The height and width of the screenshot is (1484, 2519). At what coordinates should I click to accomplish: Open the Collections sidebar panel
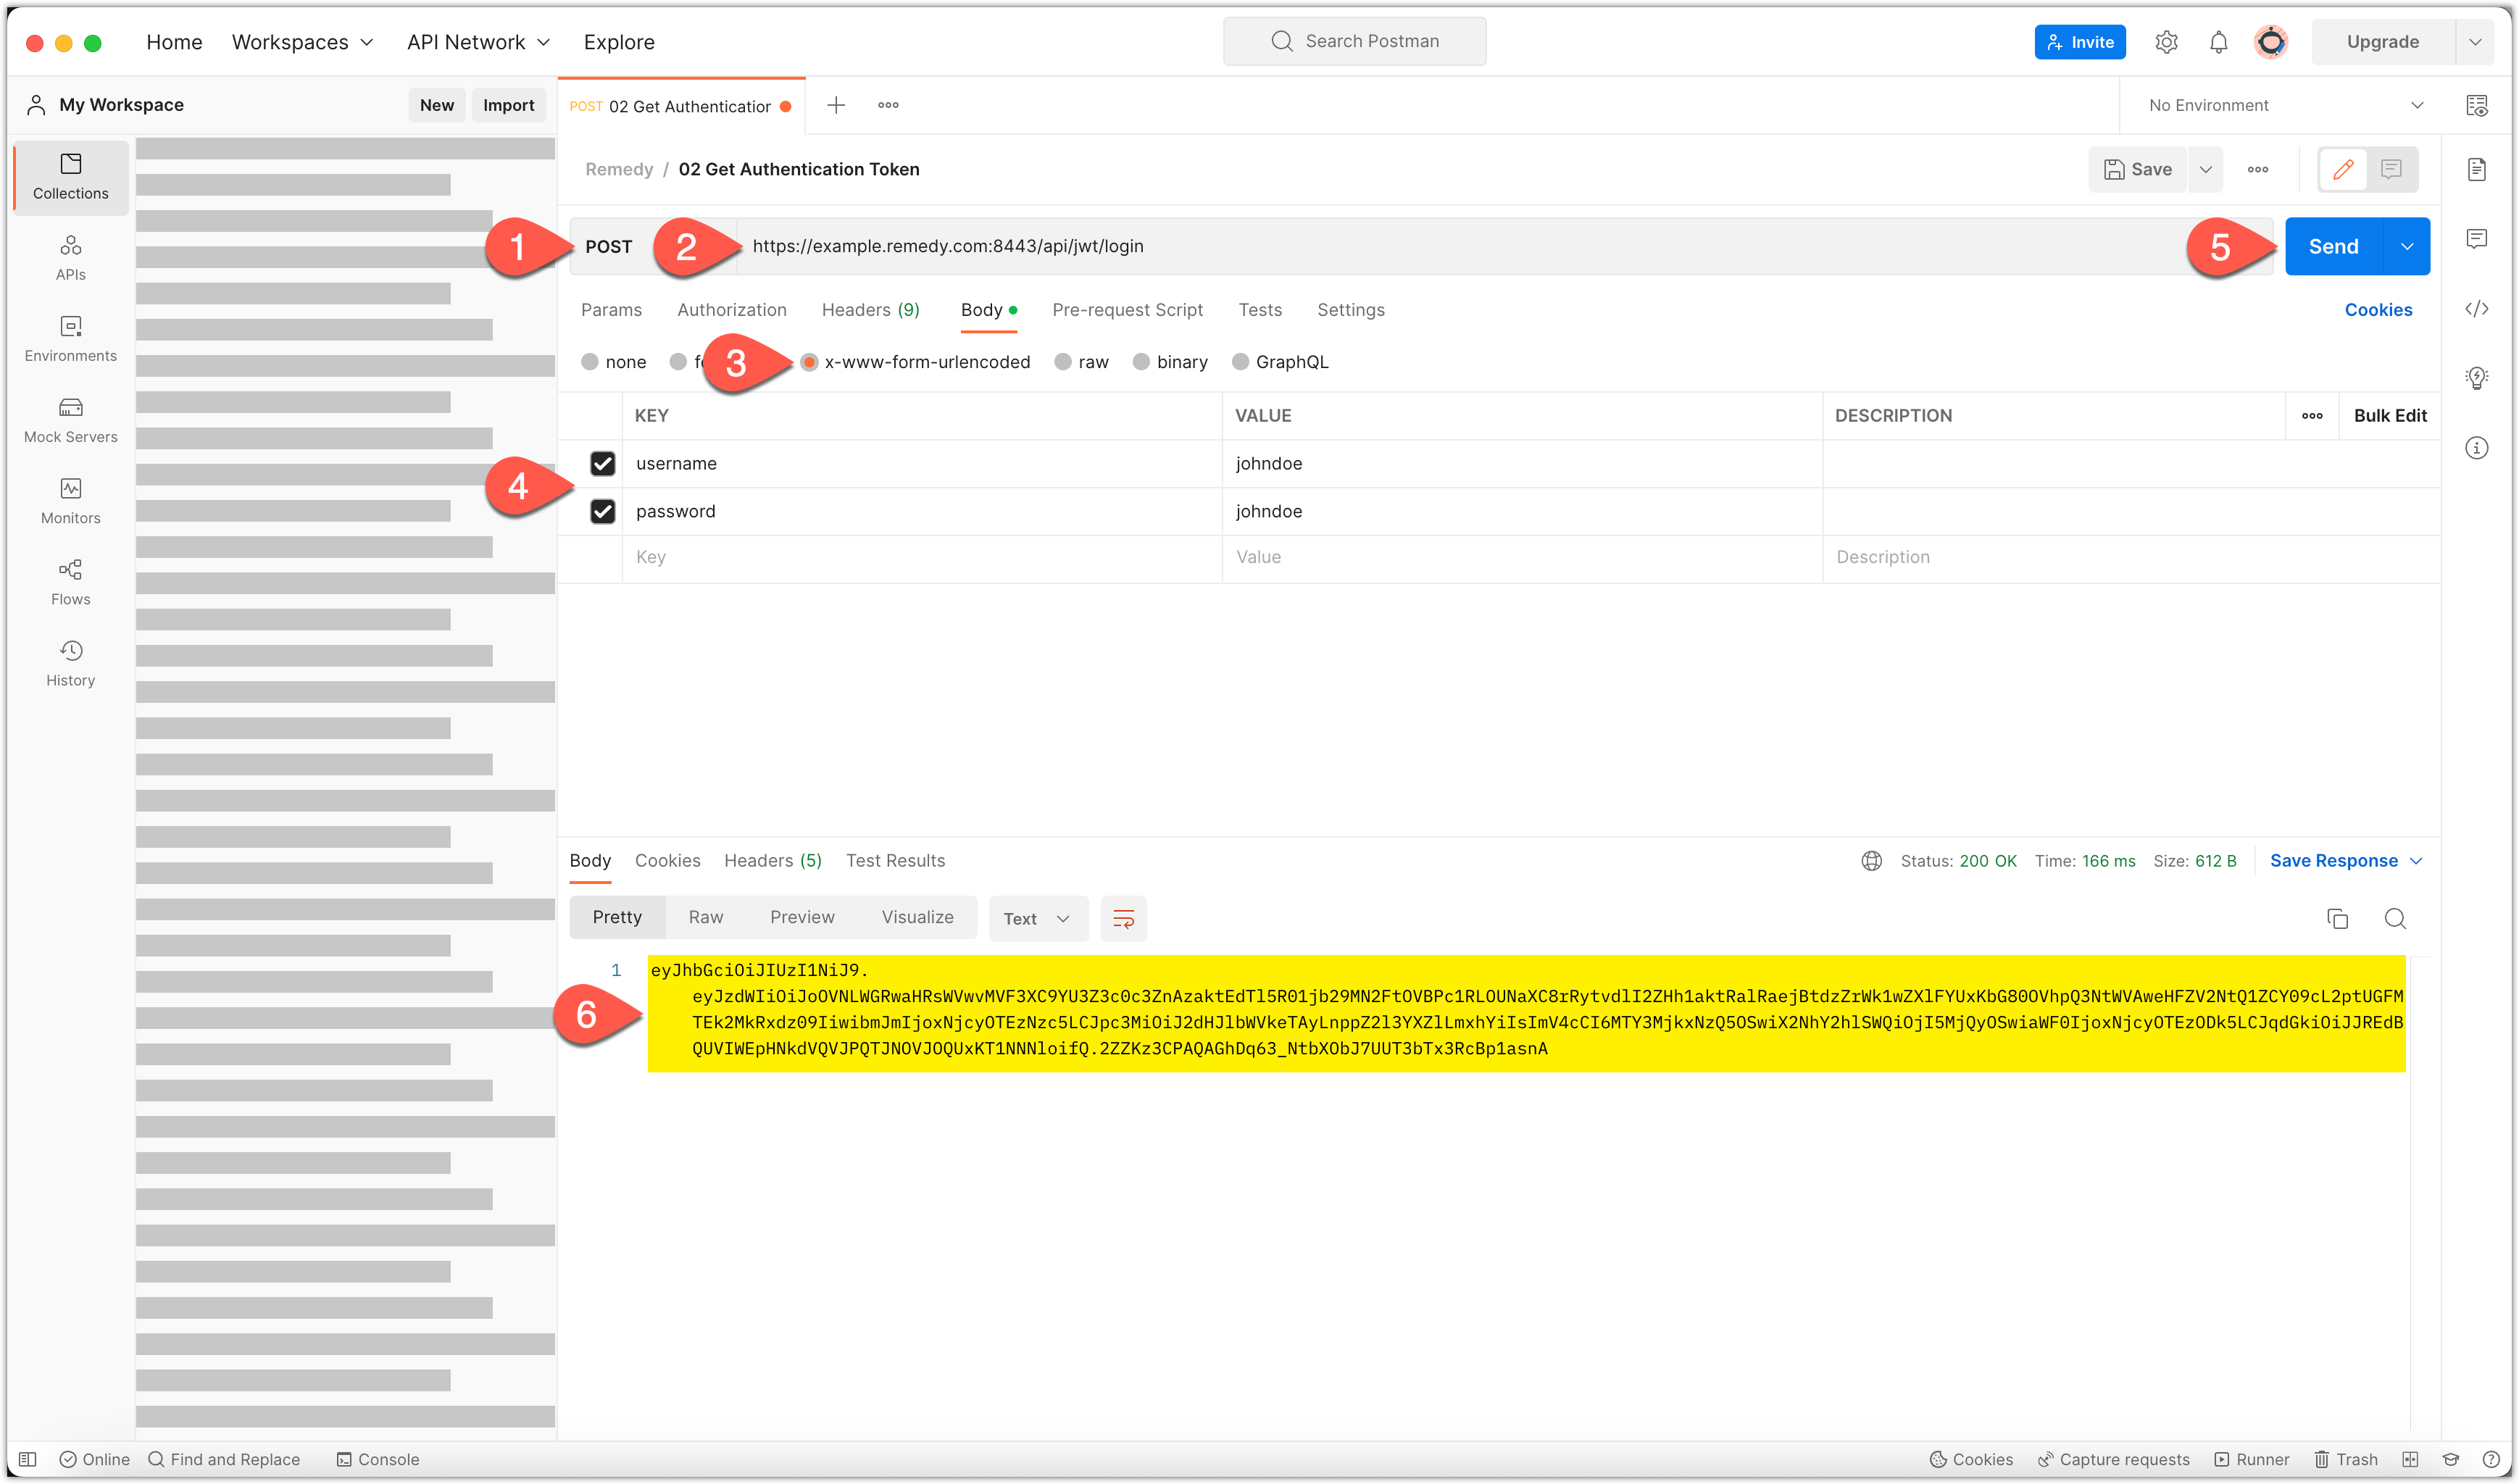pos(70,177)
